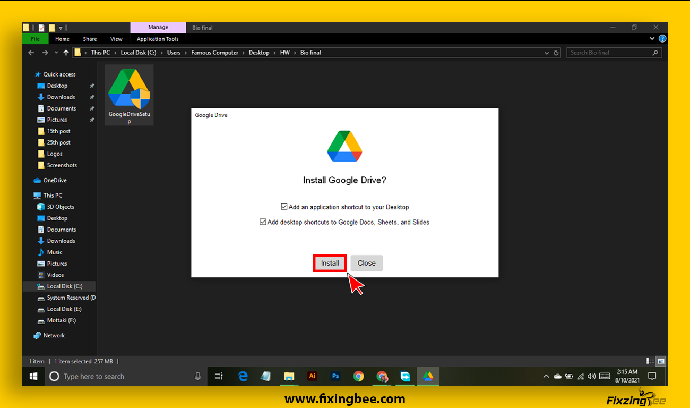690x408 pixels.
Task: Uncheck Add an application shortcut to Desktop
Action: (x=284, y=207)
